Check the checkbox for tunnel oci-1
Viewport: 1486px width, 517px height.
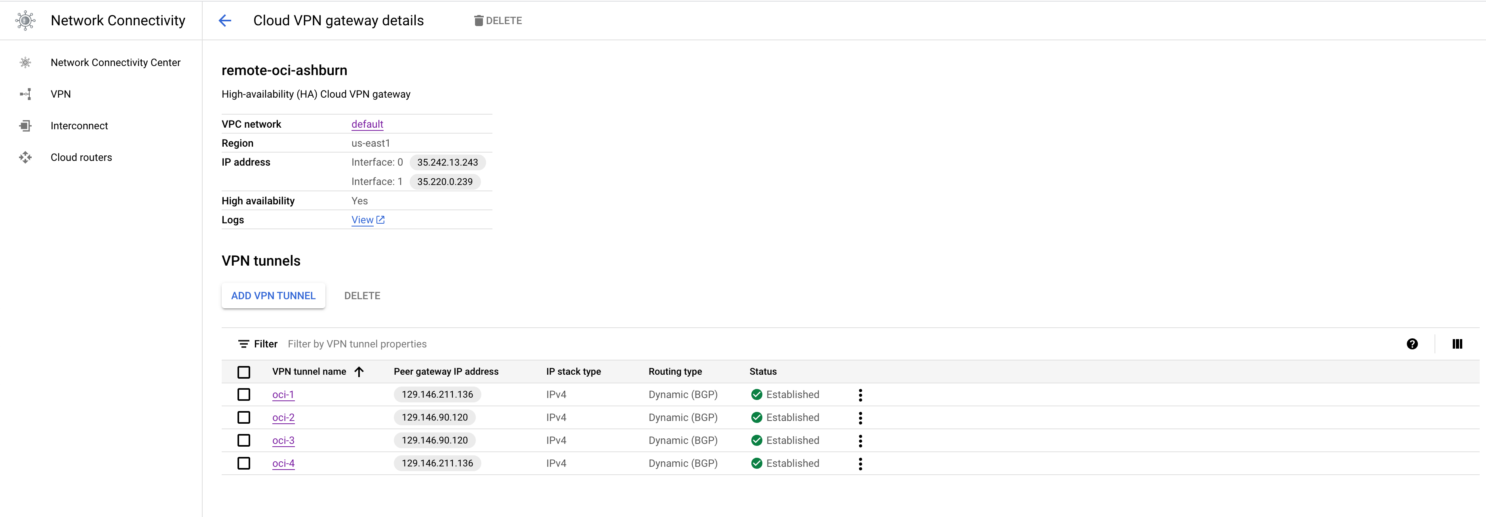tap(243, 395)
